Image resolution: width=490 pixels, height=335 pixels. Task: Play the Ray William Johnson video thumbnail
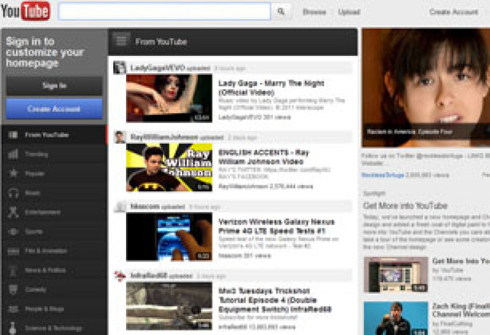pos(169,167)
